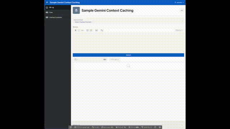230x129 pixels.
Task: Apply Strikethrough in the message editor toolbar
Action: pyautogui.click(x=82, y=30)
